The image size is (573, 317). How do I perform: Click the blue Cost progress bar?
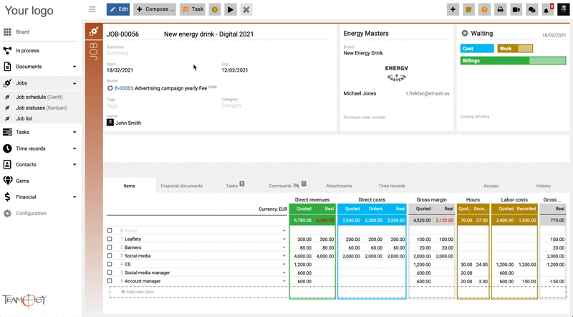click(477, 48)
